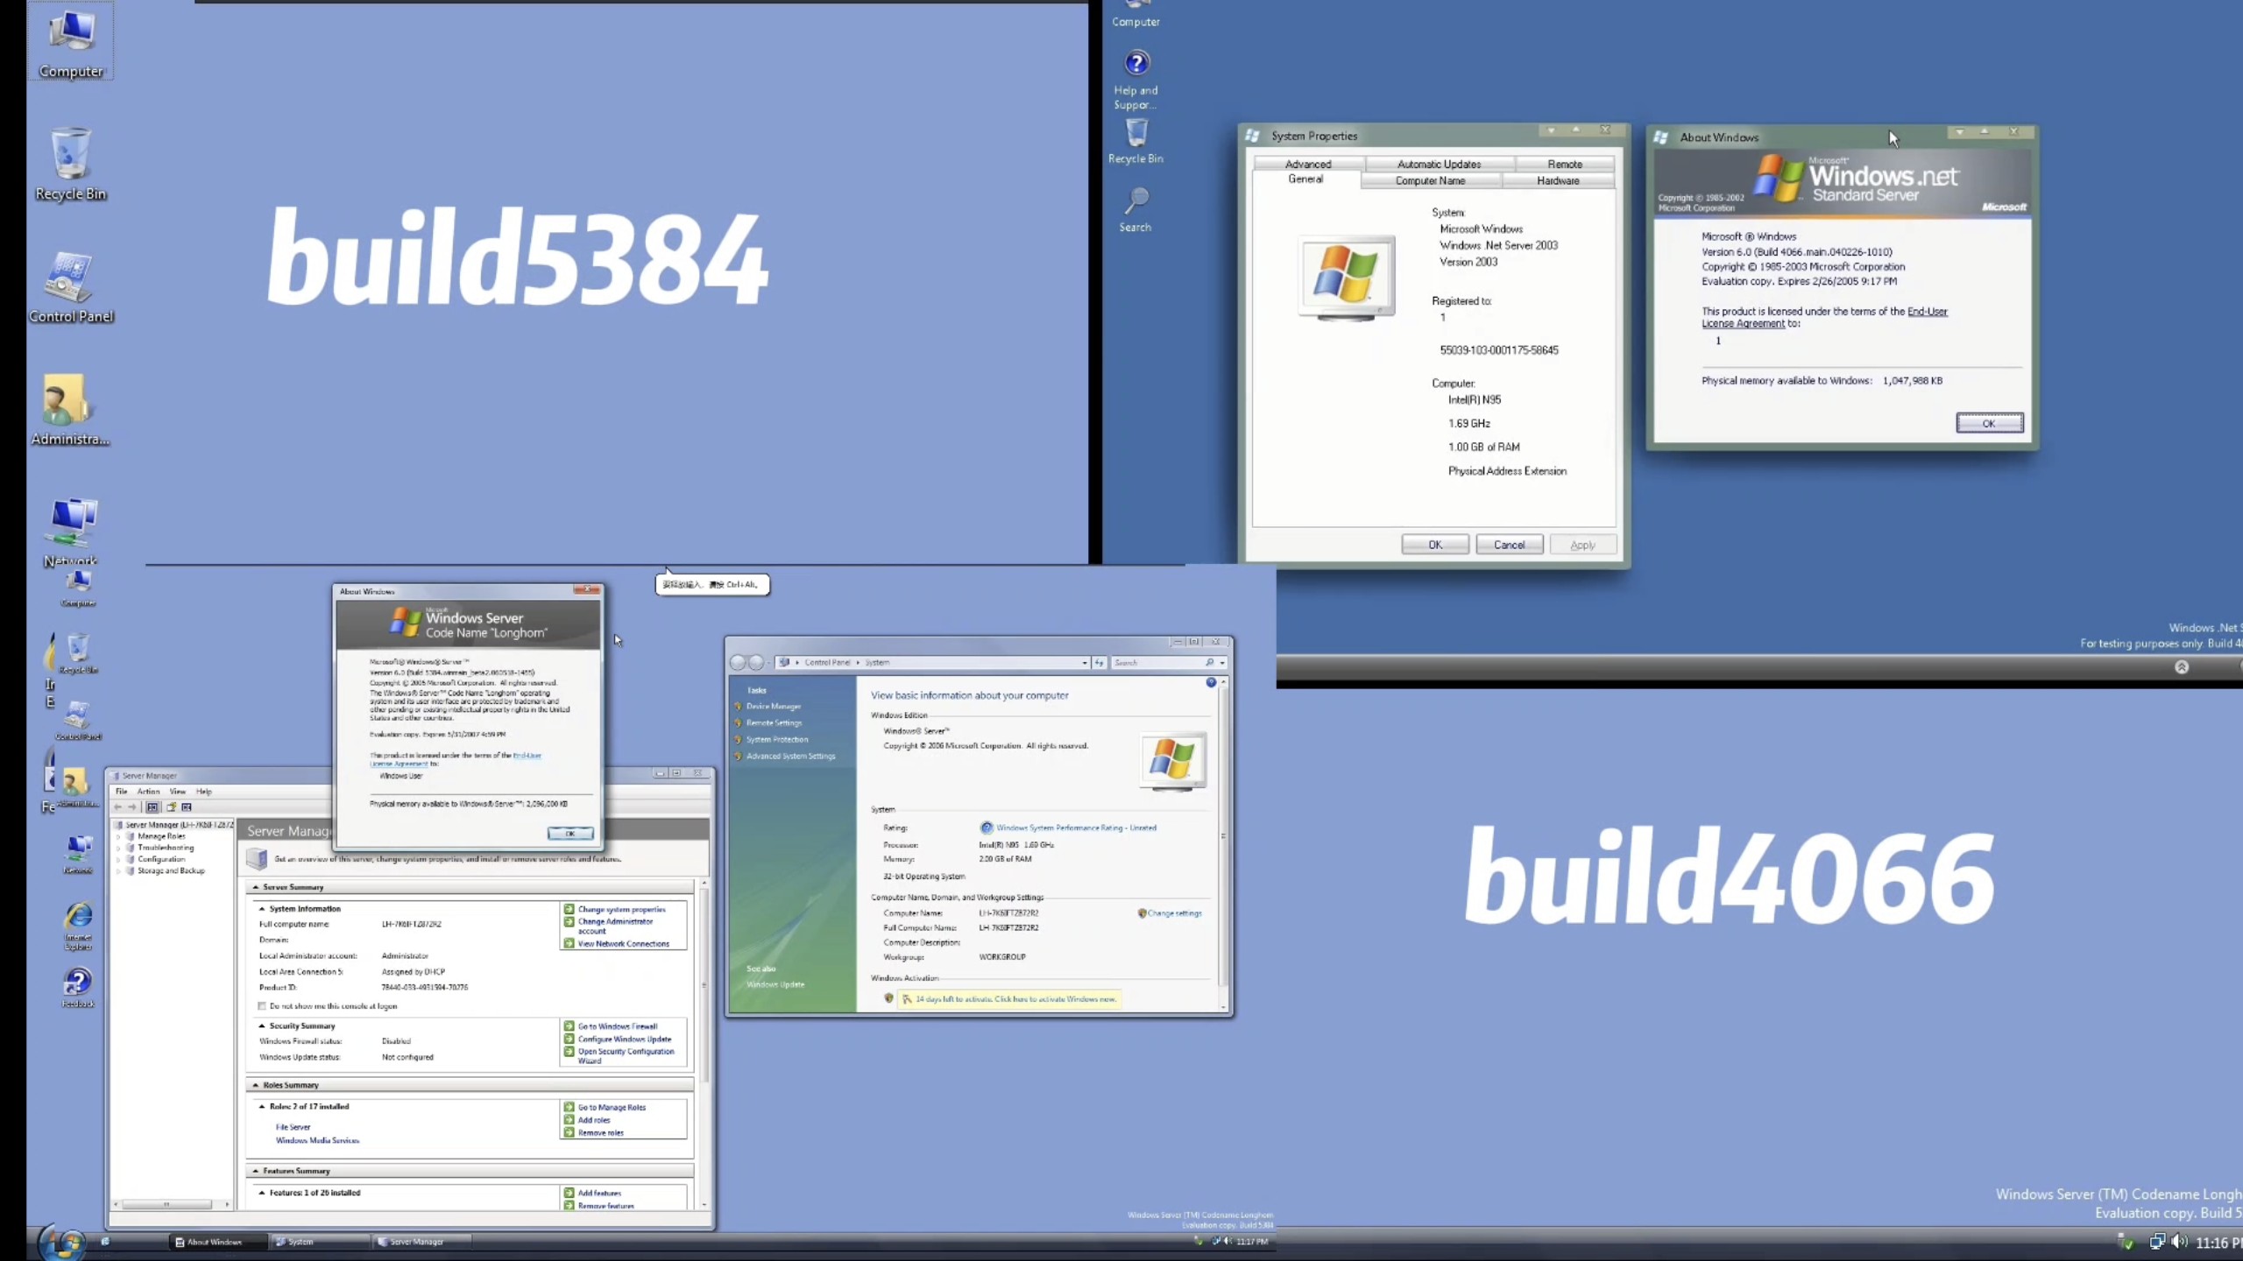Collapse the Security Summary subsection
Viewport: 2243px width, 1261px height.
[261, 1025]
